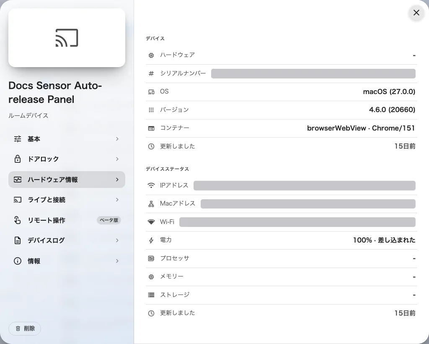Click the processor icon beside プロセッサ

(x=151, y=258)
